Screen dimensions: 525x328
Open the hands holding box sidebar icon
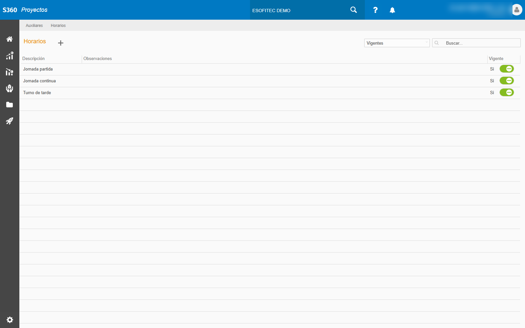pos(10,88)
